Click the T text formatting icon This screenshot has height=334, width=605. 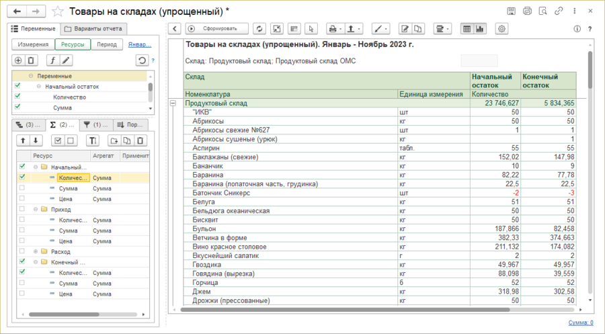click(93, 140)
